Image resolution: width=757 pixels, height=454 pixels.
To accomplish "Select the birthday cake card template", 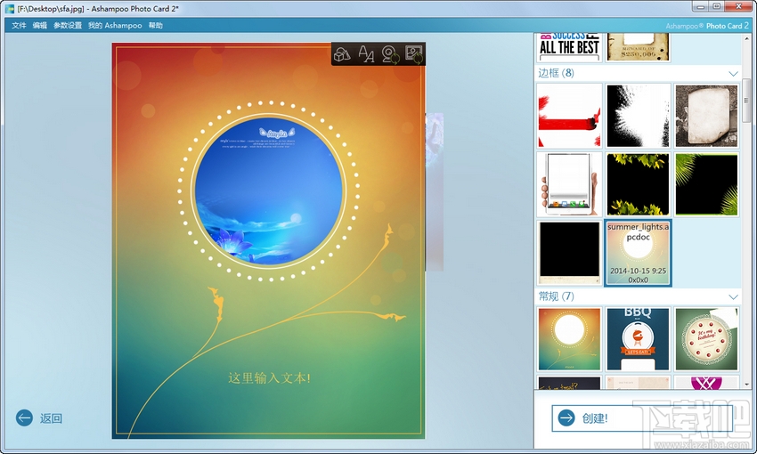I will [707, 339].
